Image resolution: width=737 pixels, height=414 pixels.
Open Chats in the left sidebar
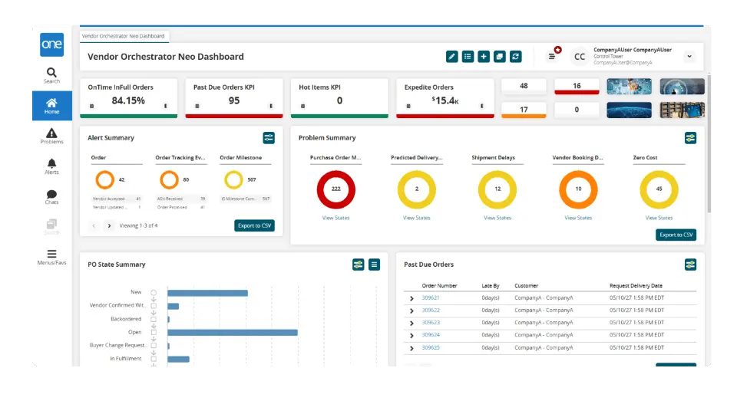pos(51,197)
